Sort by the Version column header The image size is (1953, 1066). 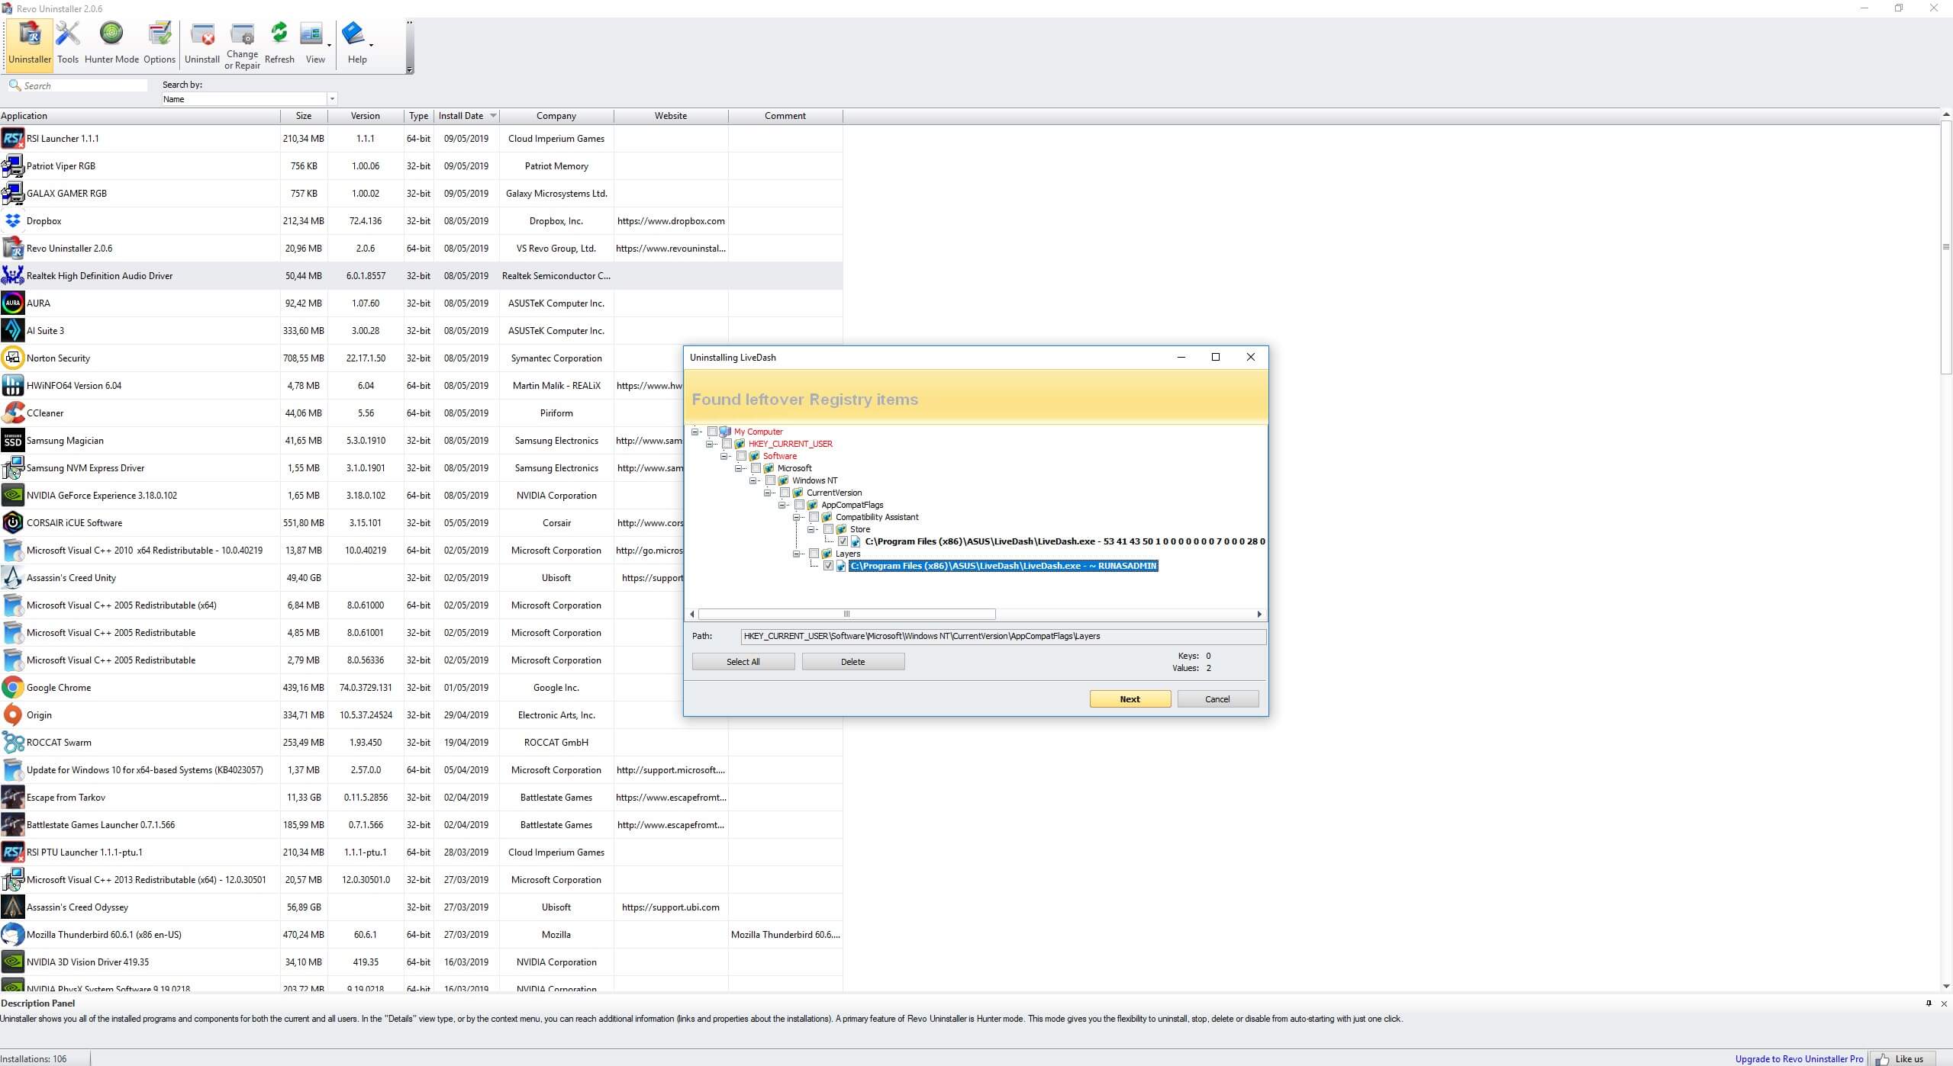[366, 116]
